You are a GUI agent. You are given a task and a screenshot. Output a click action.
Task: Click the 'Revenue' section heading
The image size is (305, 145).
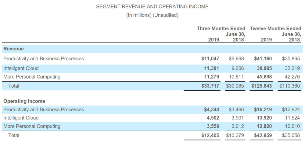[x=13, y=49]
